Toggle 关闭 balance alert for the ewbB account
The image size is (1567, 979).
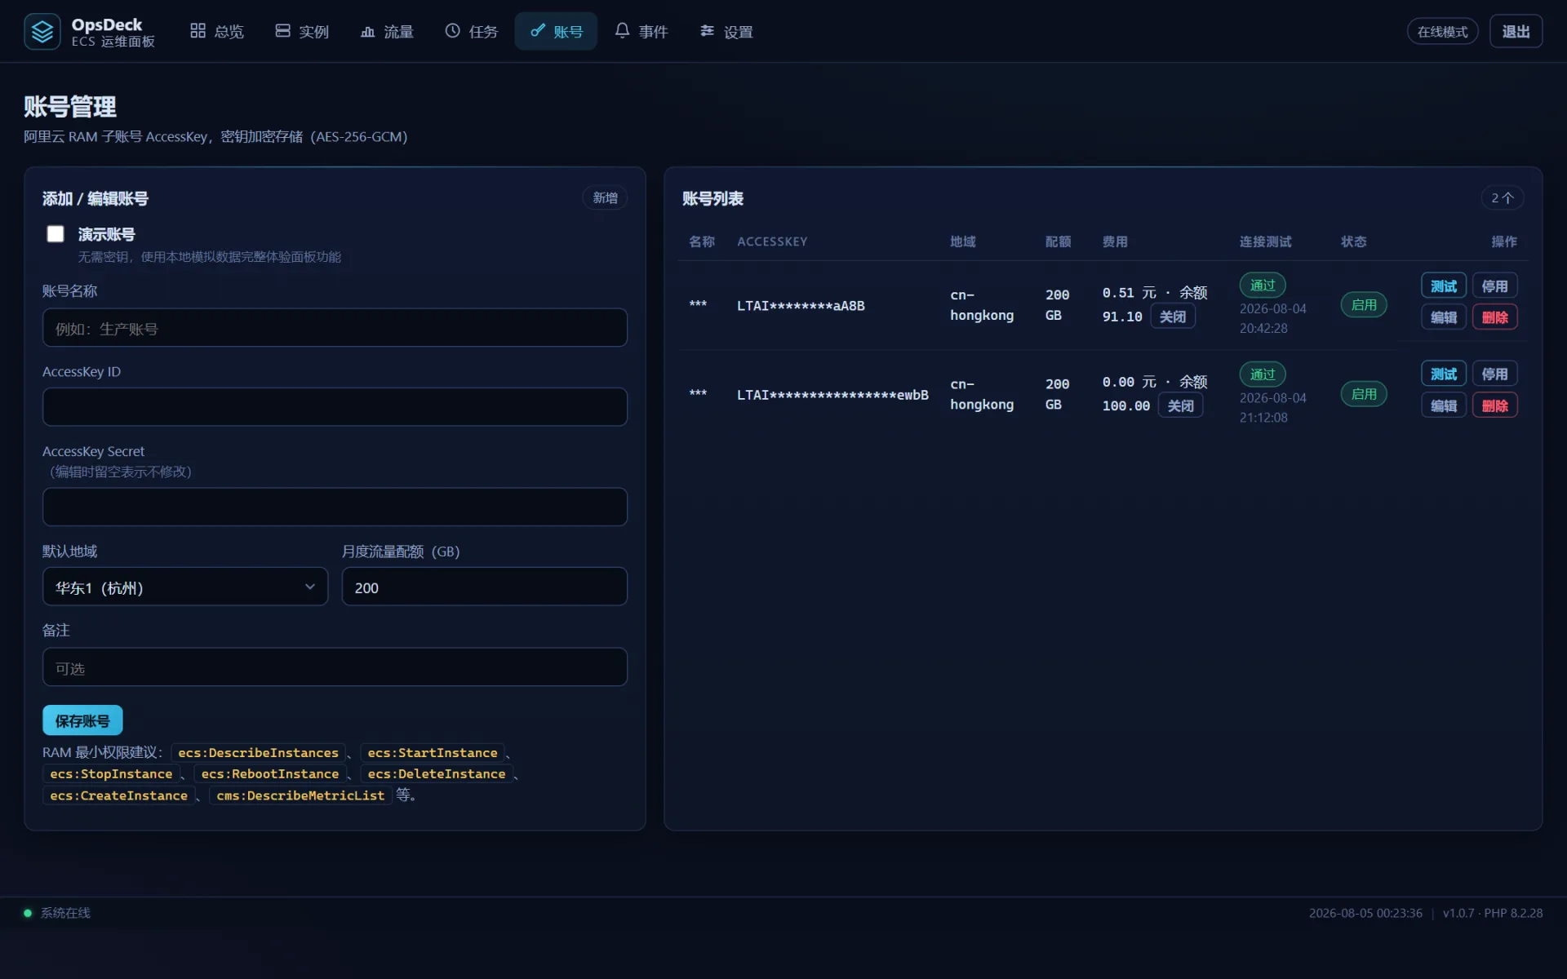(x=1180, y=405)
